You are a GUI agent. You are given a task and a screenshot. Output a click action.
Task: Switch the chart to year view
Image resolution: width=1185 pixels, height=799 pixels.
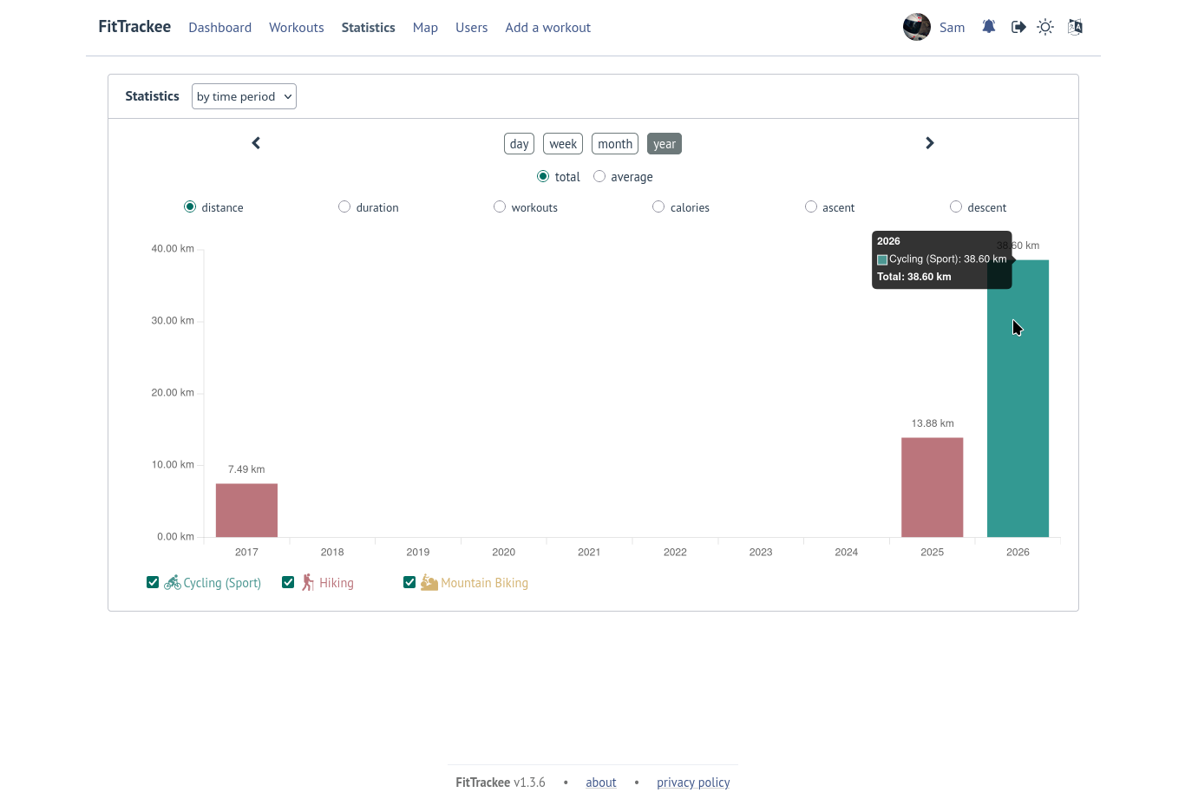[x=665, y=144]
